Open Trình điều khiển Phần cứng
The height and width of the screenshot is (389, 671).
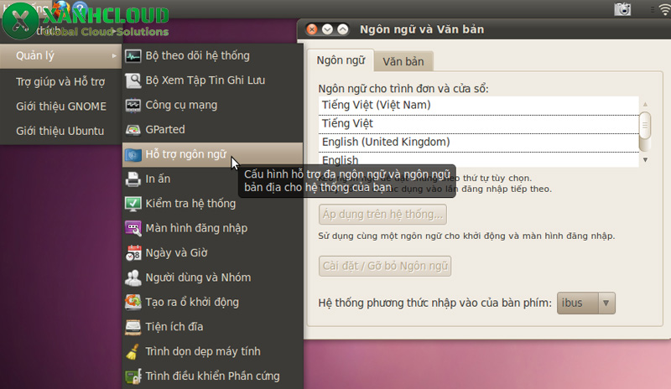[x=213, y=376]
